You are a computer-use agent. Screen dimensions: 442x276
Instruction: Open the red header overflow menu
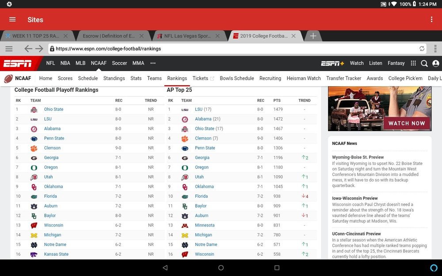(x=431, y=19)
